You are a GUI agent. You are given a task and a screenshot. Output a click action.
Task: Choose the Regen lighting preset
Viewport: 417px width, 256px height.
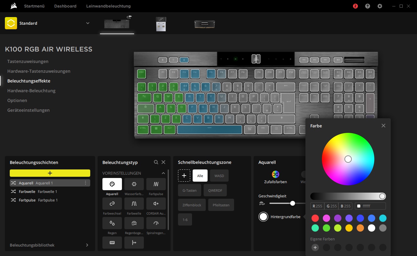[x=112, y=223]
